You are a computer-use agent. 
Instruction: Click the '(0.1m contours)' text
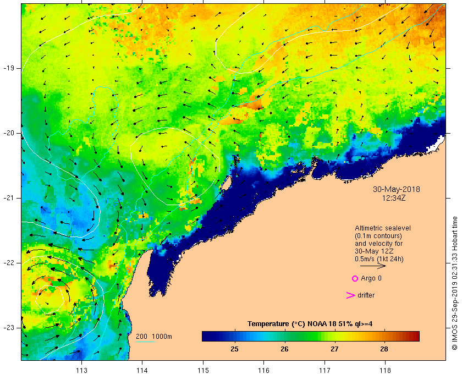tap(378, 236)
